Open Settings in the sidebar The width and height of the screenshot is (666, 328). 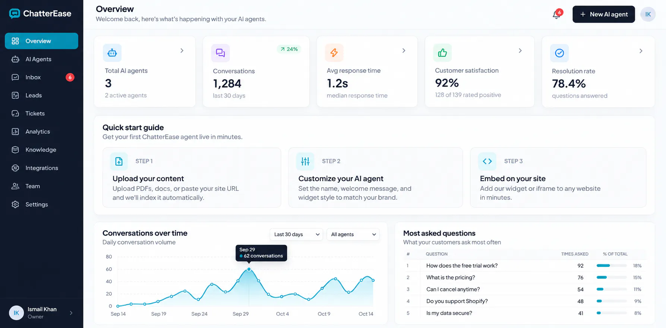click(41, 205)
